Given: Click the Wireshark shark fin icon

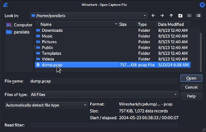Looking at the screenshot, I should click(x=5, y=5).
